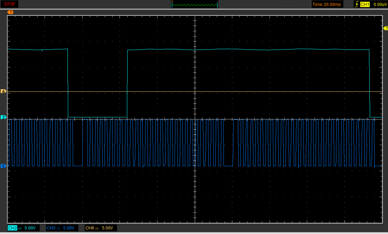This screenshot has height=234, width=388.
Task: Click the CH2 DC coupling symbol
Action: tap(20, 228)
